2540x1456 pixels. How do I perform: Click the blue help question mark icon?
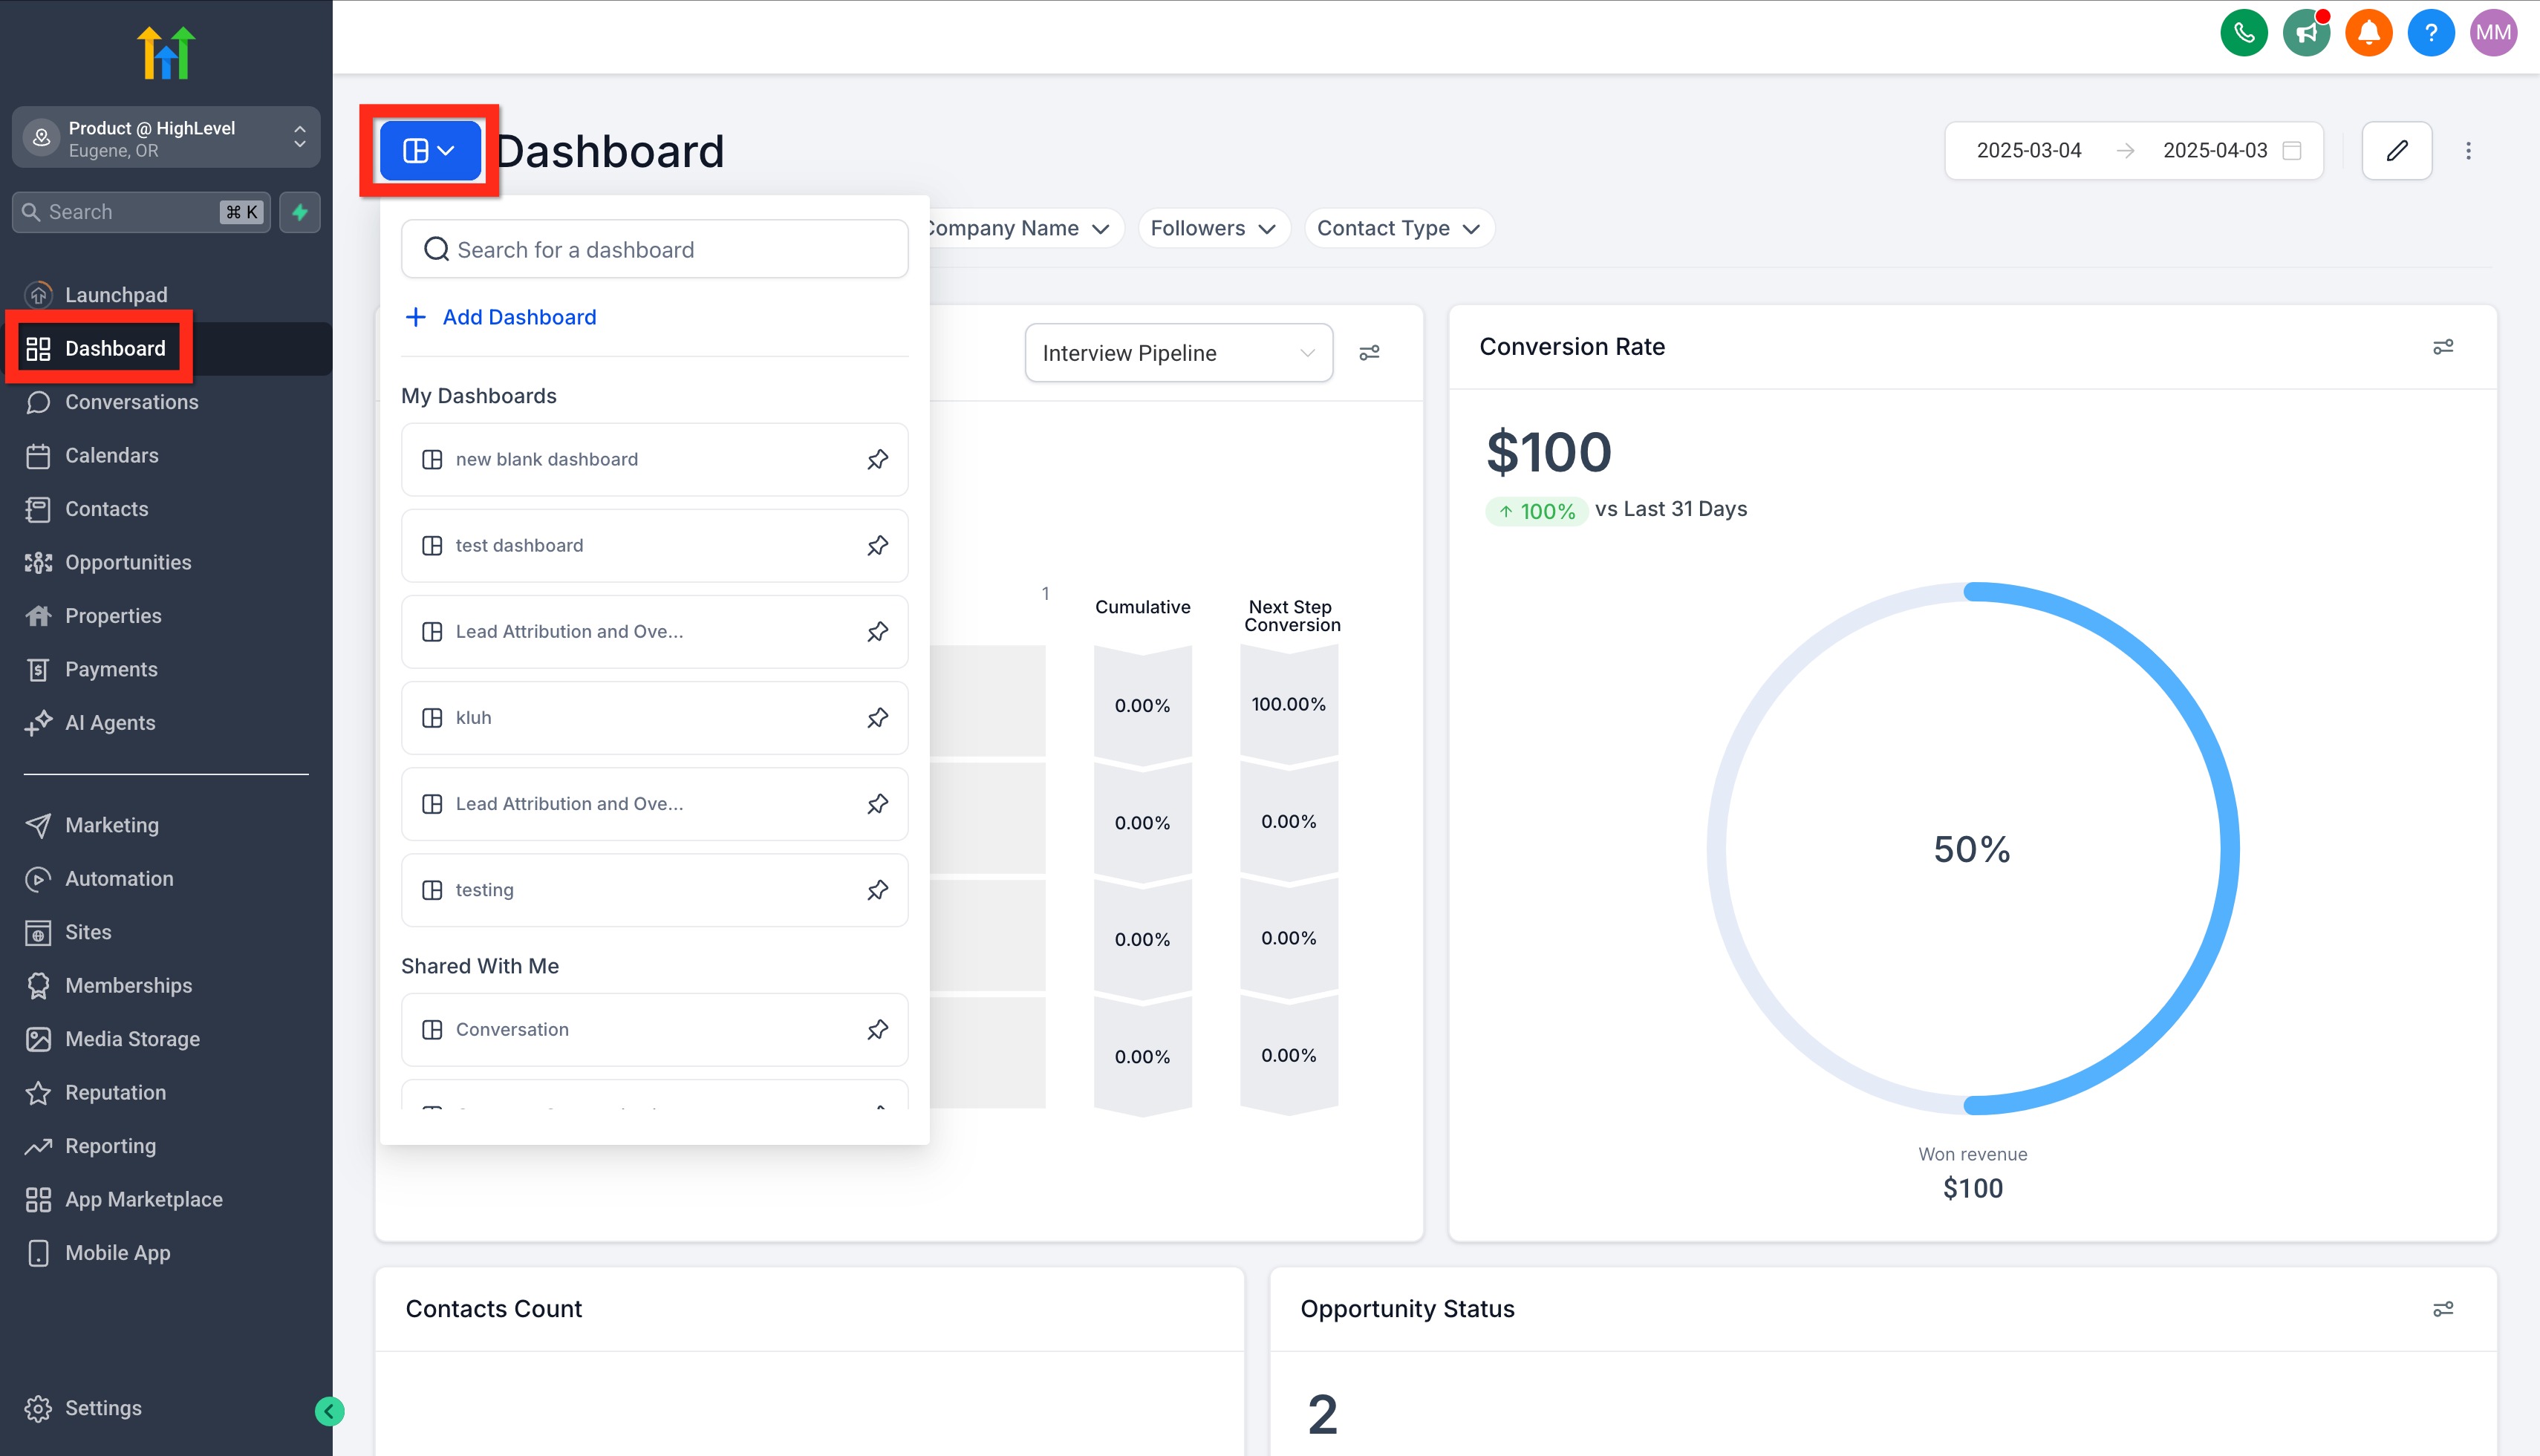click(x=2430, y=34)
